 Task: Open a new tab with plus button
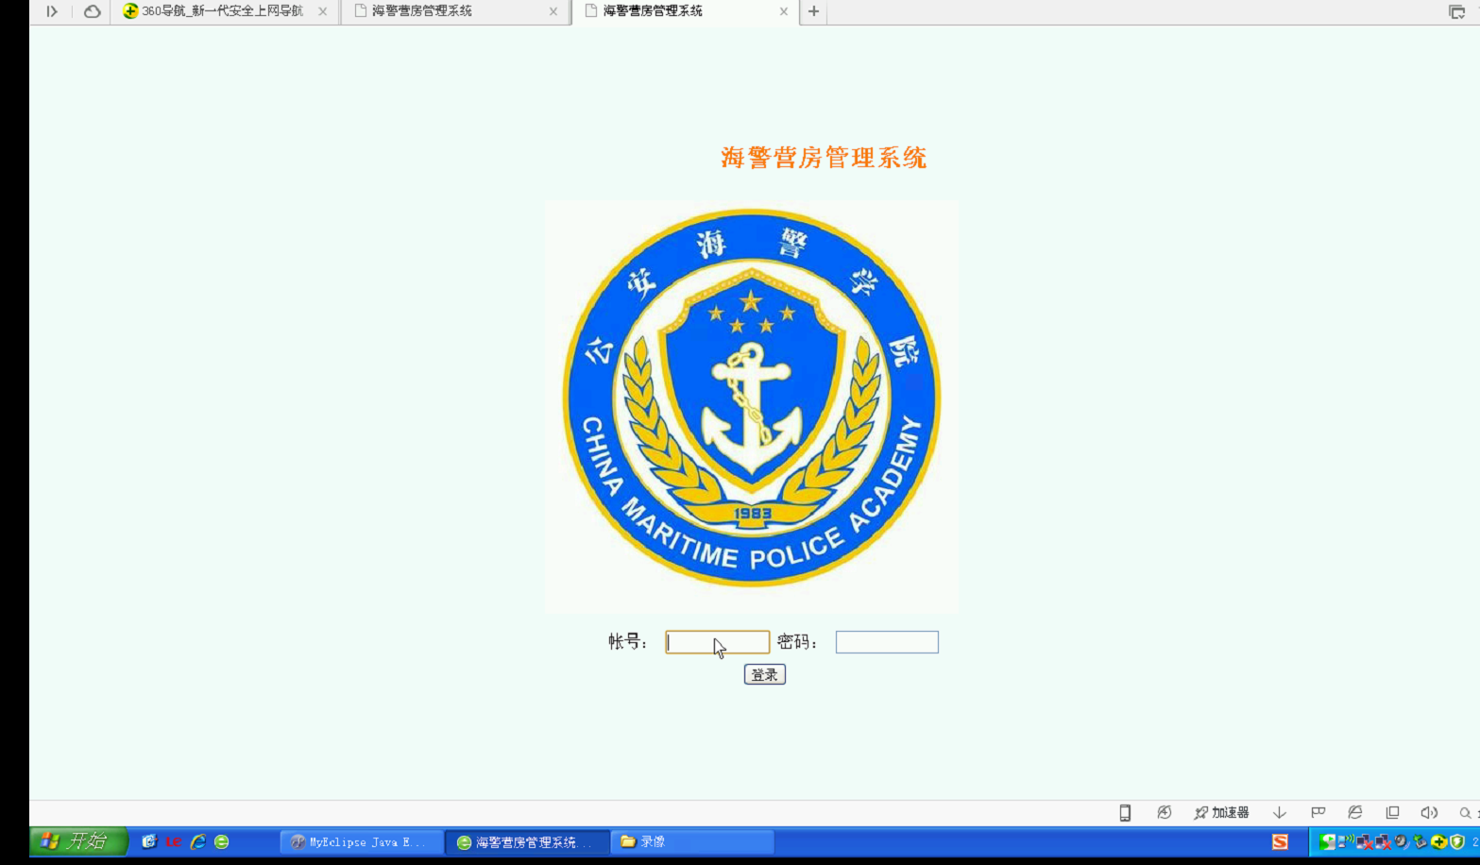[813, 11]
